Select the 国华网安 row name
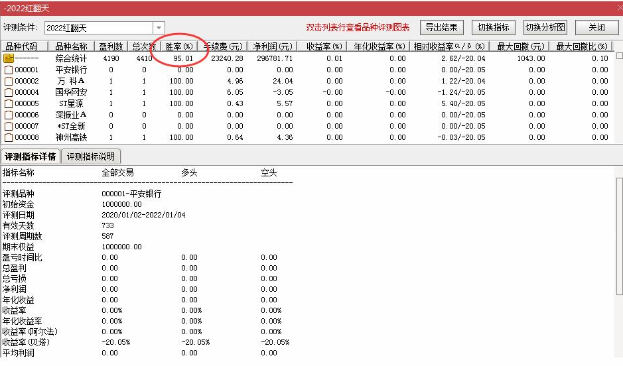The image size is (623, 366). coord(71,92)
